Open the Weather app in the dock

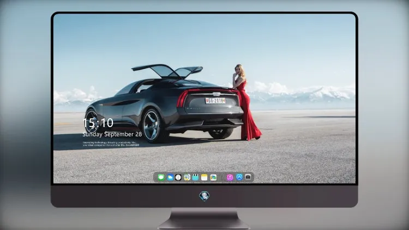point(170,178)
